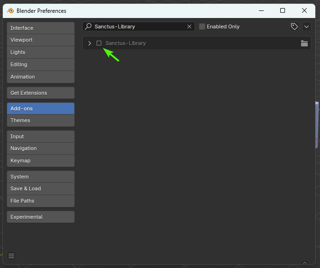Switch to the Interface tab
This screenshot has width=320, height=268.
click(x=41, y=28)
